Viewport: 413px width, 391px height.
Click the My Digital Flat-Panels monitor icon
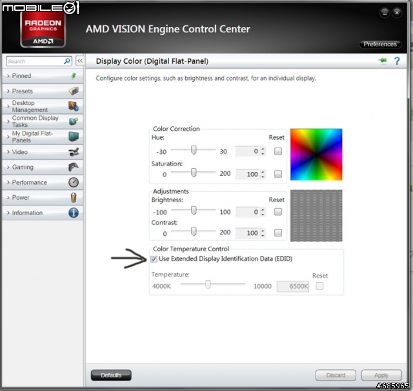74,137
